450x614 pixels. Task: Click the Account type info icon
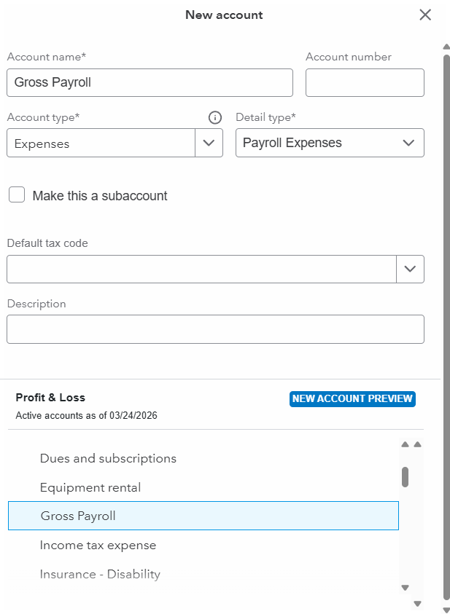214,118
